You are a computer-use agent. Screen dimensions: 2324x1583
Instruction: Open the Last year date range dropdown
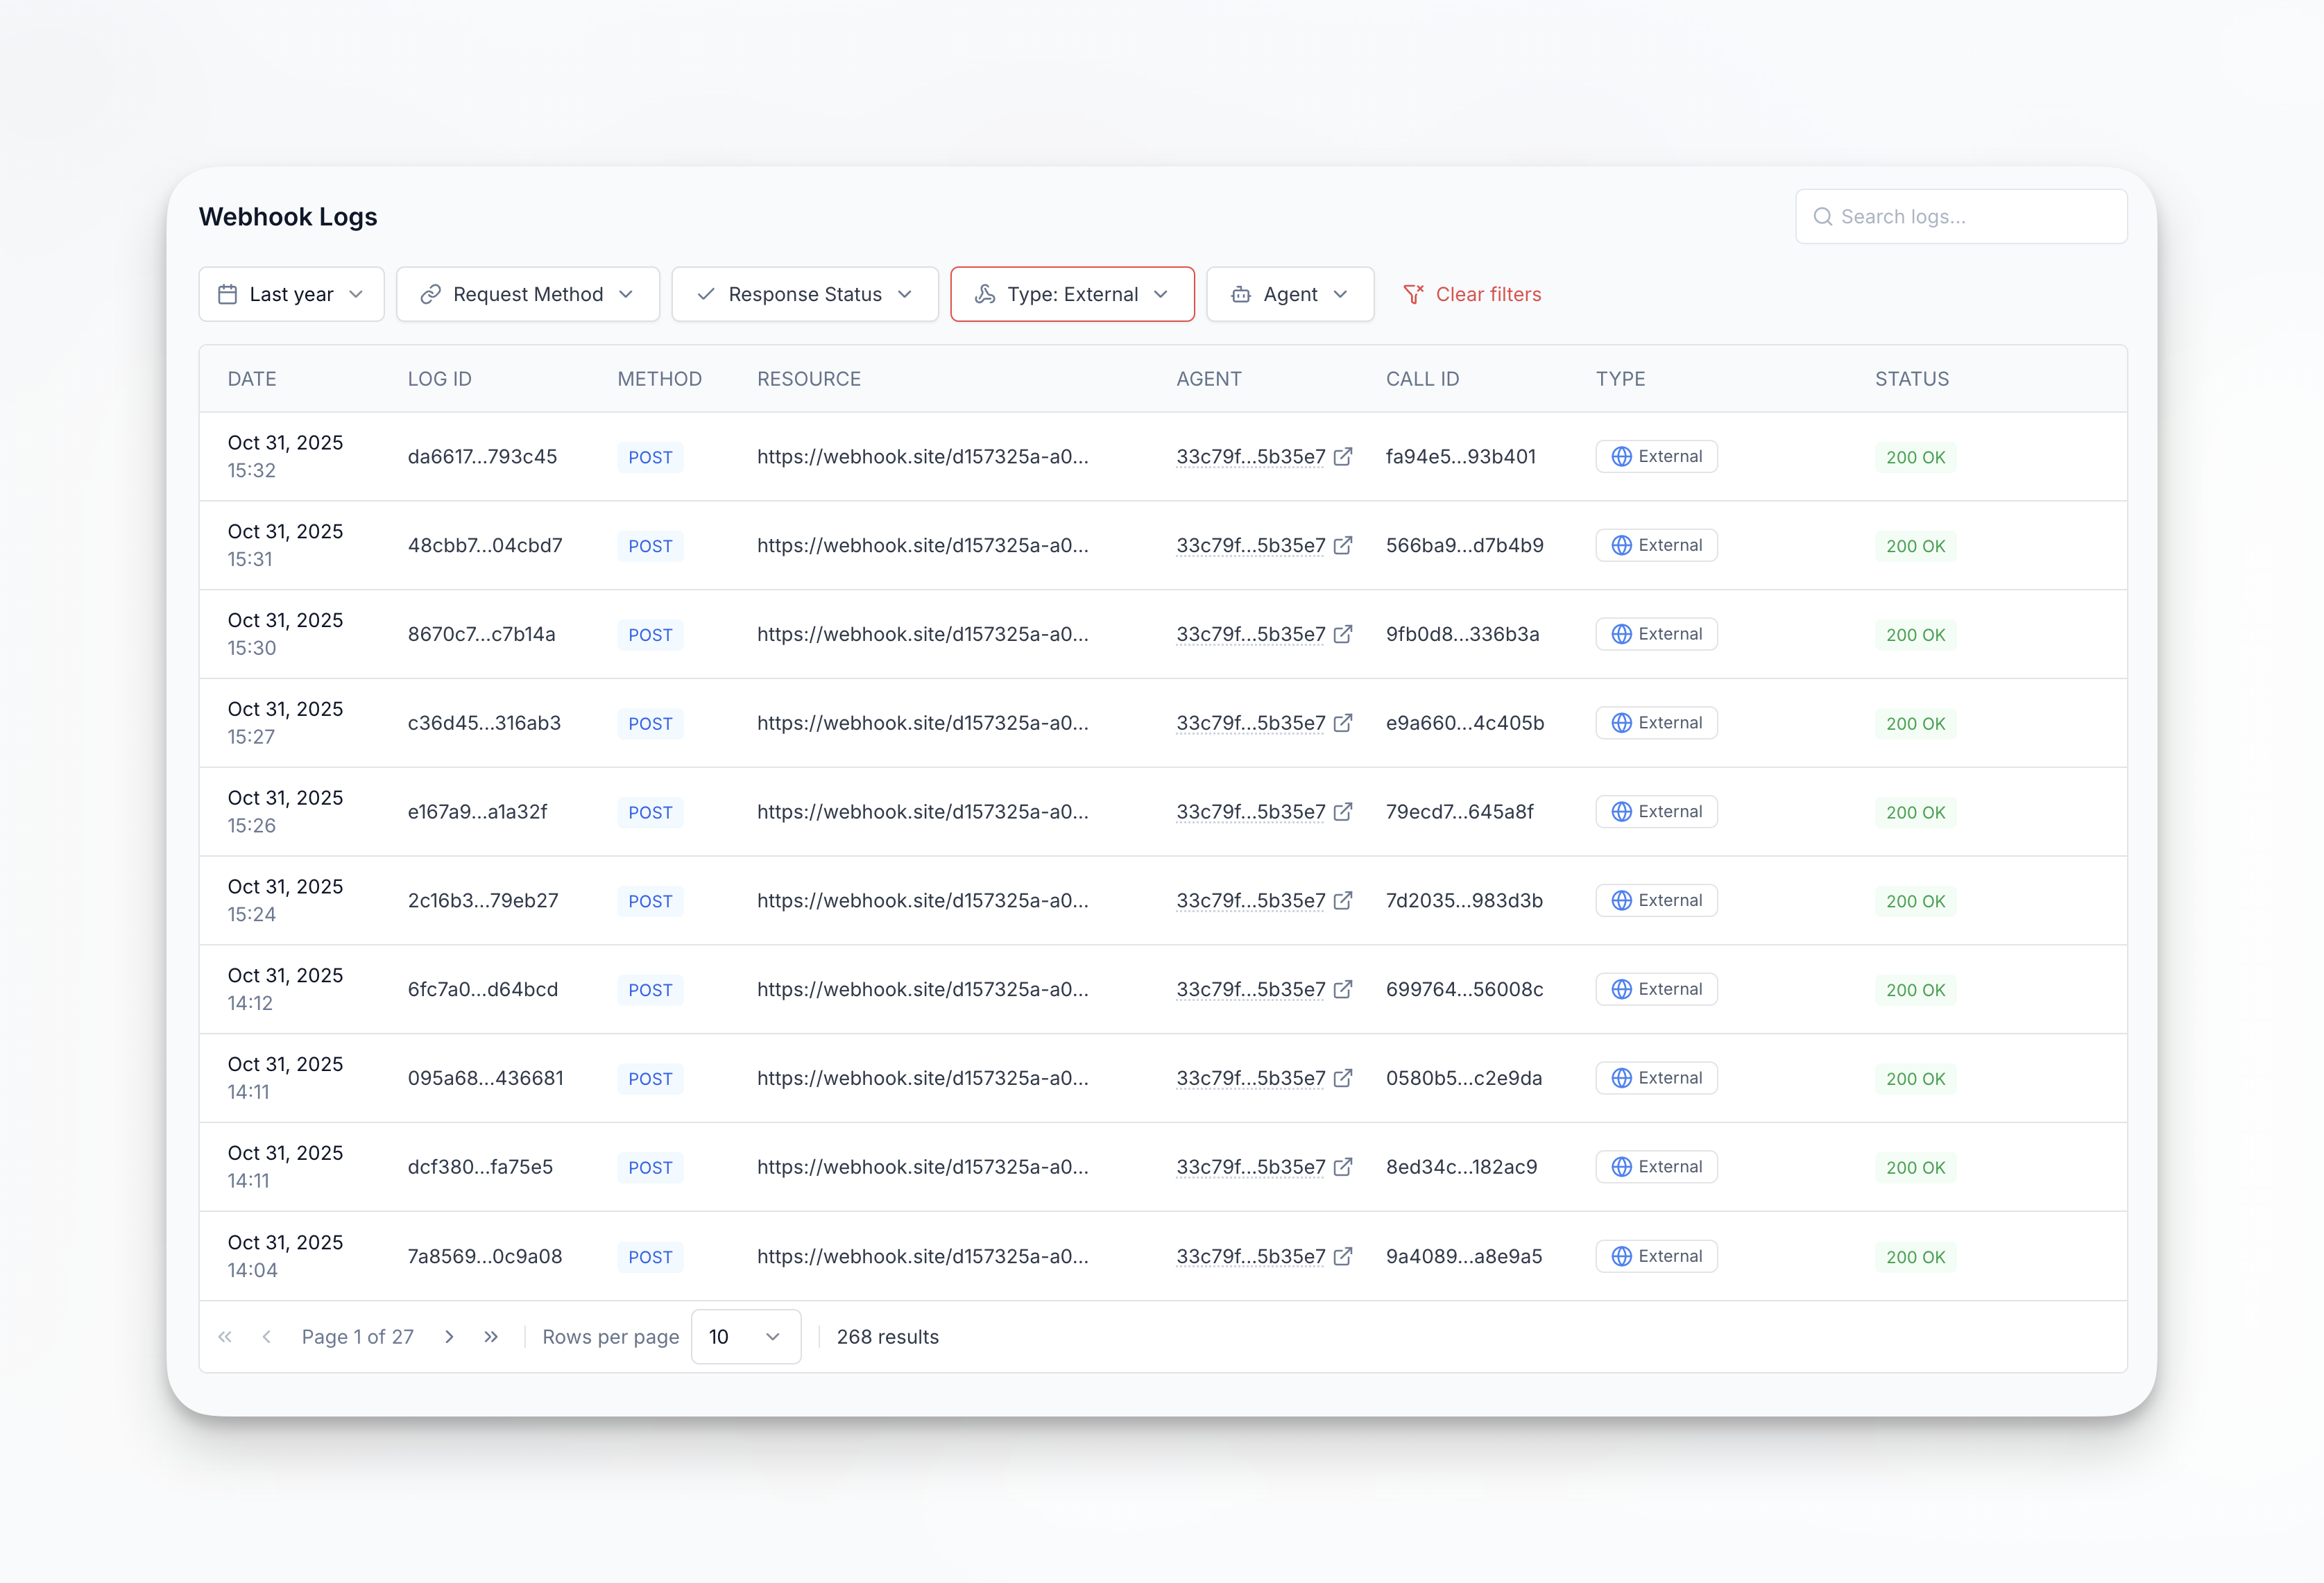(x=291, y=294)
